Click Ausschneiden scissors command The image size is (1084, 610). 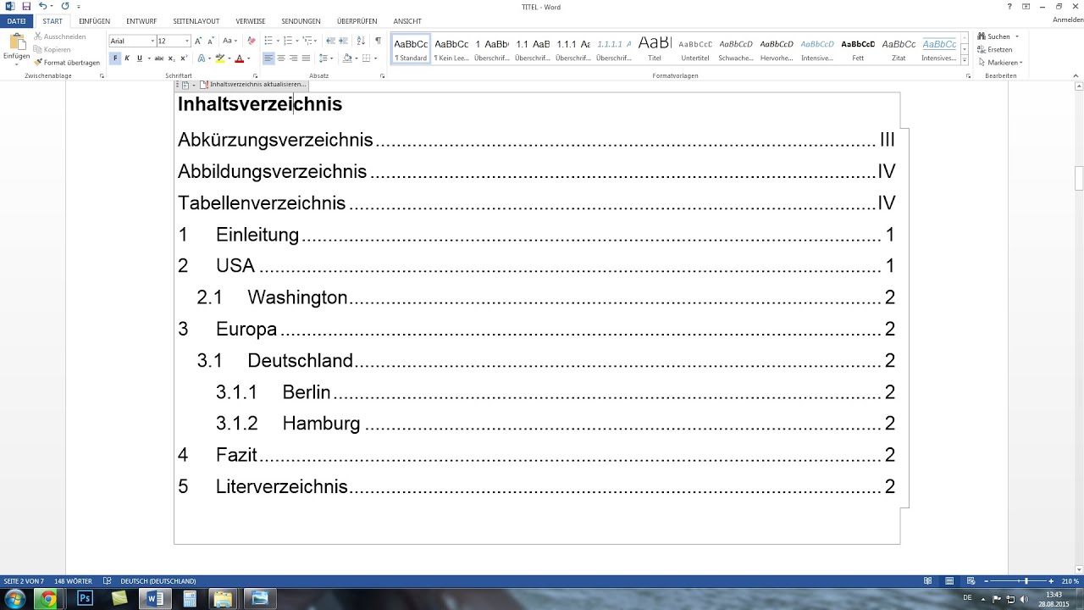click(60, 36)
